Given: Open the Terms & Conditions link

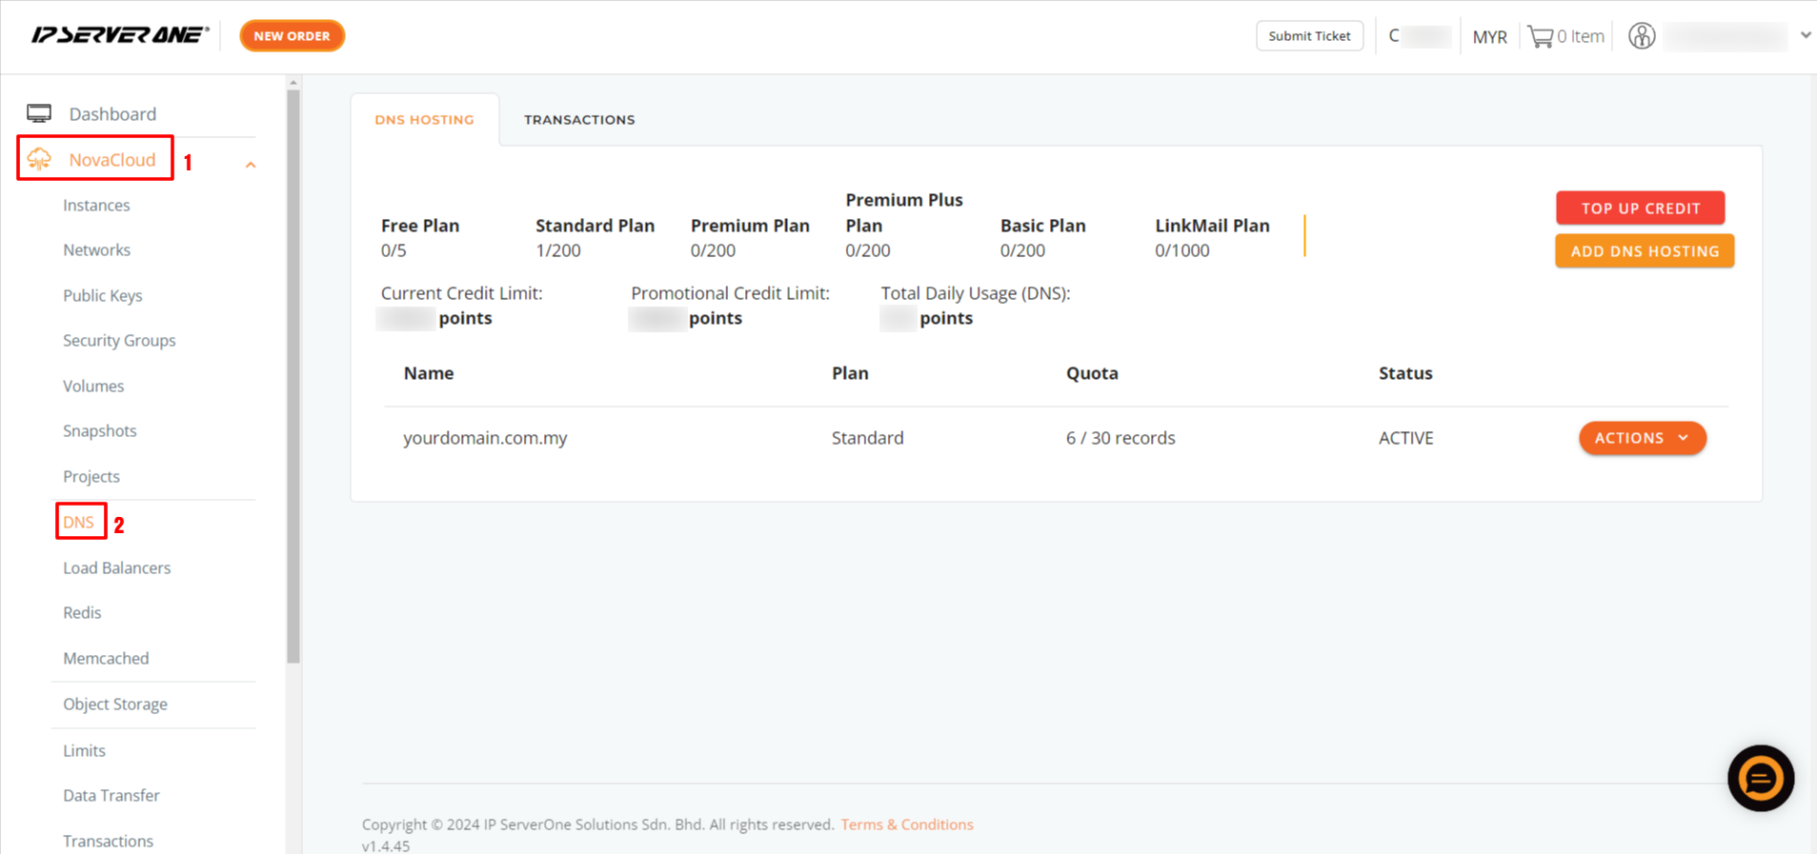Looking at the screenshot, I should coord(906,824).
